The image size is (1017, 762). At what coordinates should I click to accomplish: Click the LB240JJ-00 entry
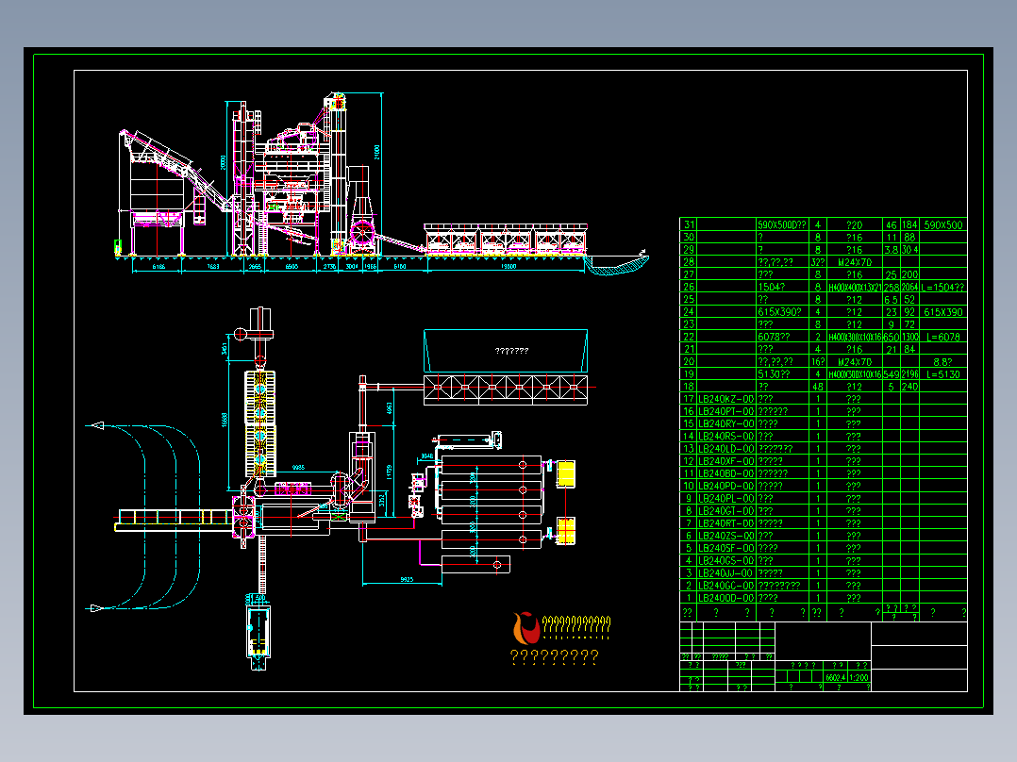coord(725,573)
